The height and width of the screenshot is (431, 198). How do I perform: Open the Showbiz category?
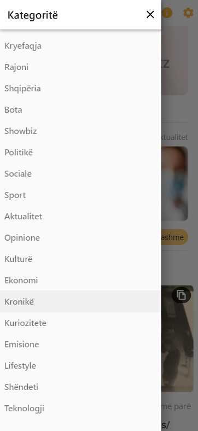80,131
